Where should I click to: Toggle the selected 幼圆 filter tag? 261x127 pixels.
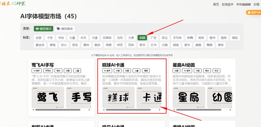tap(142, 38)
